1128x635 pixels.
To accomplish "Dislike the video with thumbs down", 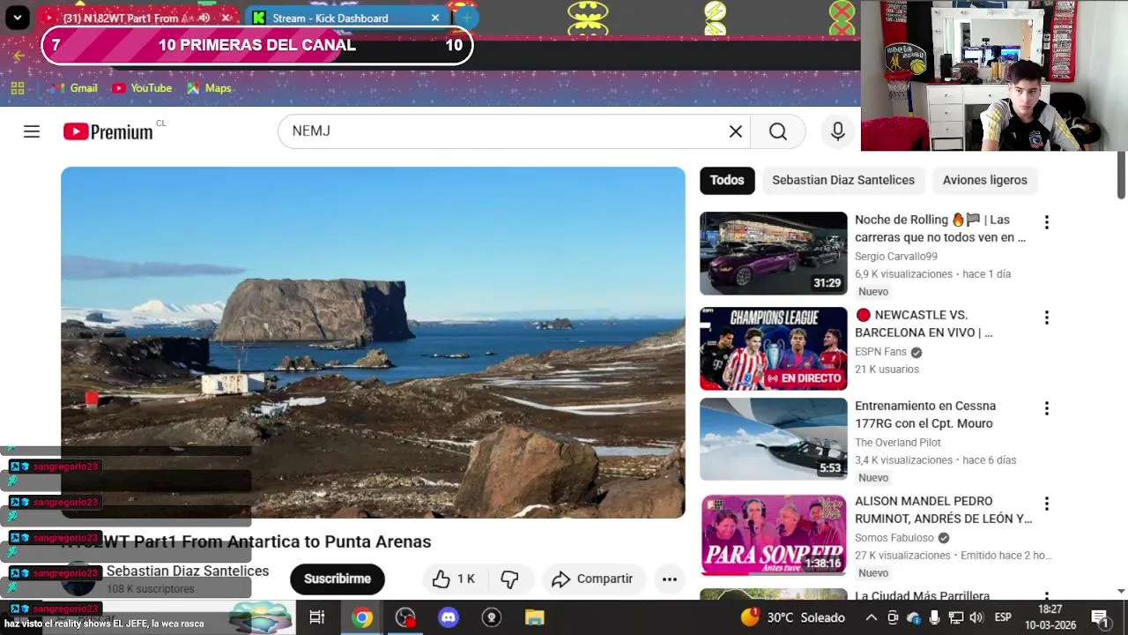I will pos(509,579).
